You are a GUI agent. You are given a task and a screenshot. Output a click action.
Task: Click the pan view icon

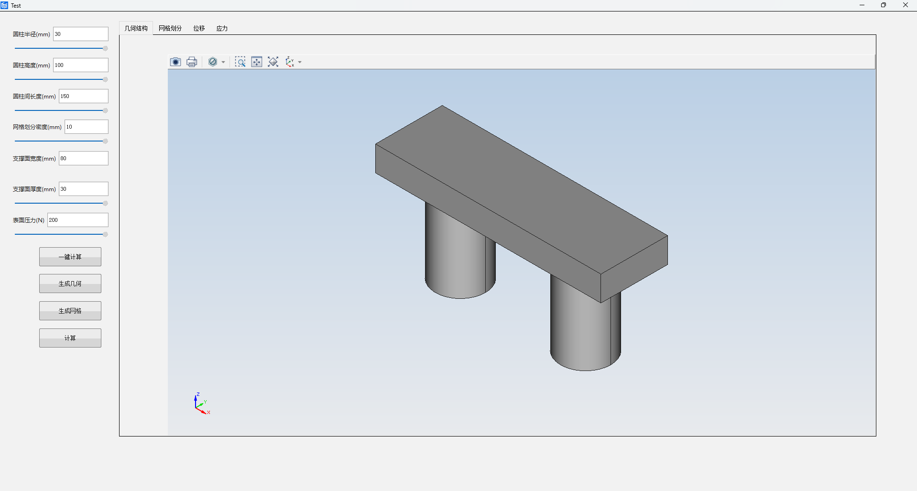257,62
